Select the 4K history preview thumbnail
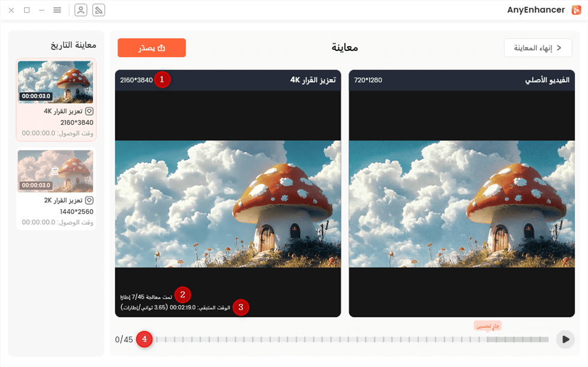The height and width of the screenshot is (367, 588). tap(55, 82)
